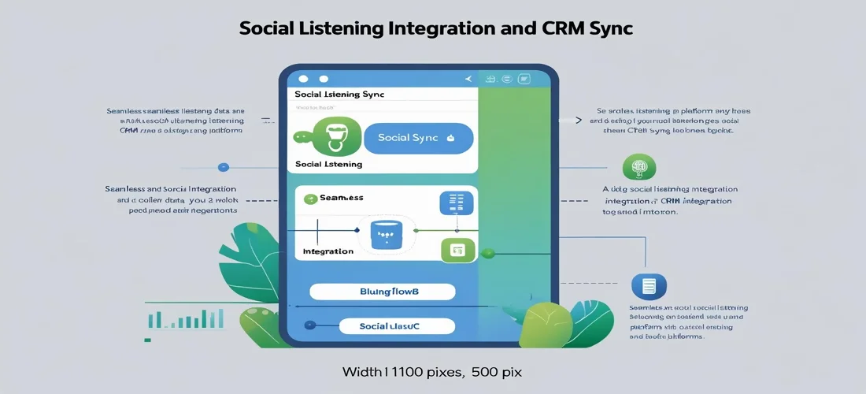Click the second white dot in tablet header
The width and height of the screenshot is (866, 394).
[324, 79]
